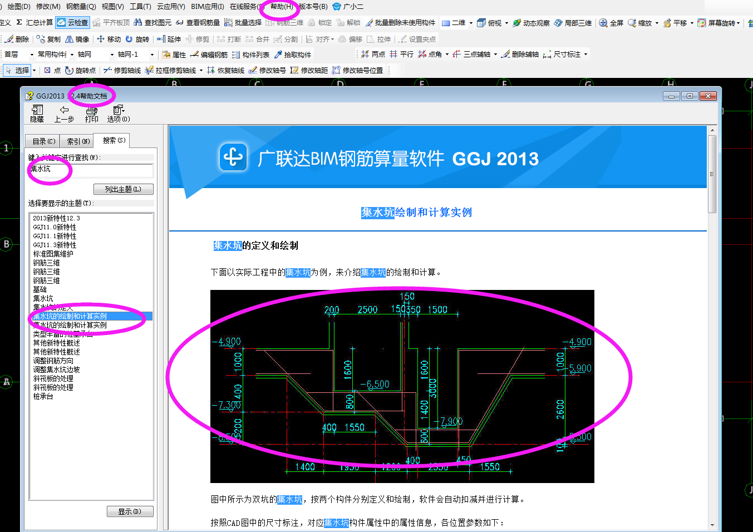Viewport: 753px width, 532px height.
Task: Select topic 桩承台 in list
Action: coord(43,396)
